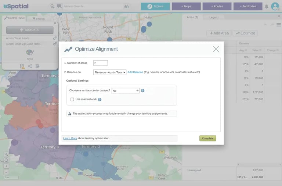282x186 pixels.
Task: Edit the Number of areas field
Action: (101, 63)
